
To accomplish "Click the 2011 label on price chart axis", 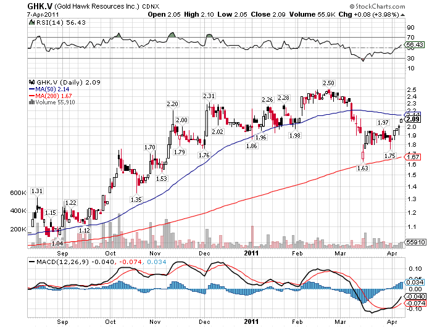I will [251, 253].
